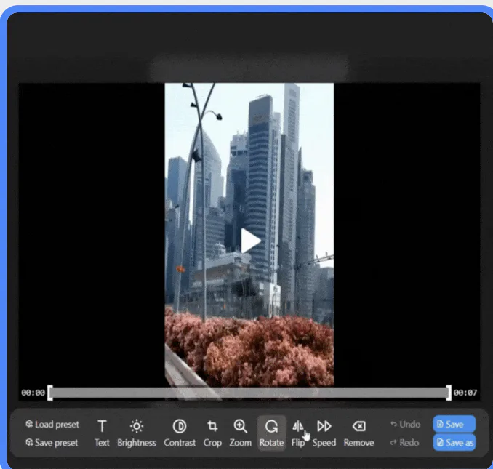
Task: Redo the last action
Action: click(404, 443)
